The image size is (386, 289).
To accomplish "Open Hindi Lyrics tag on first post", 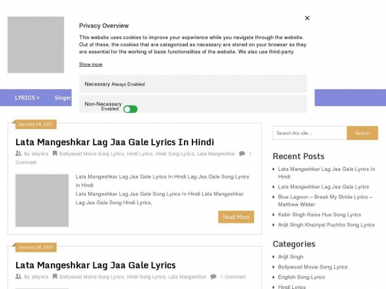I will 140,154.
